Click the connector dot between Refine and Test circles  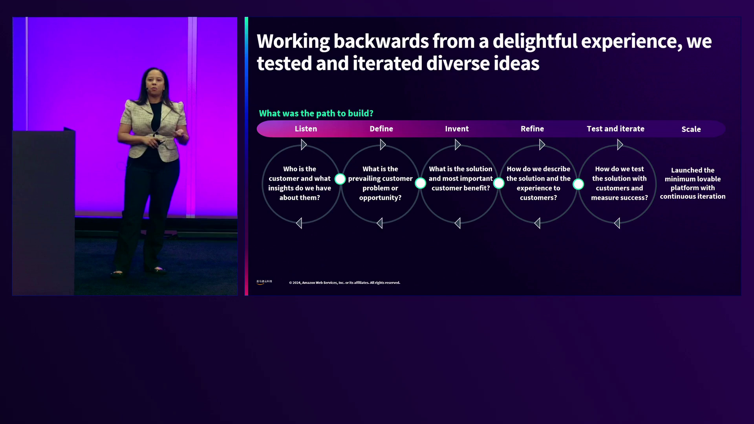click(x=578, y=184)
